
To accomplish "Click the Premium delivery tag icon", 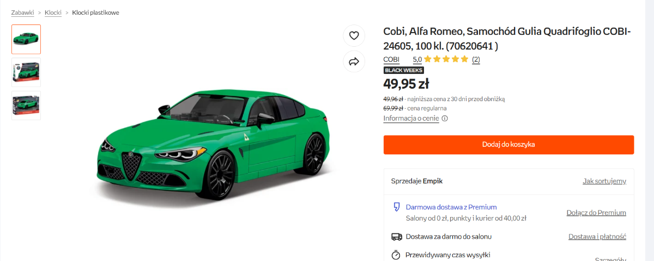I will (x=397, y=207).
